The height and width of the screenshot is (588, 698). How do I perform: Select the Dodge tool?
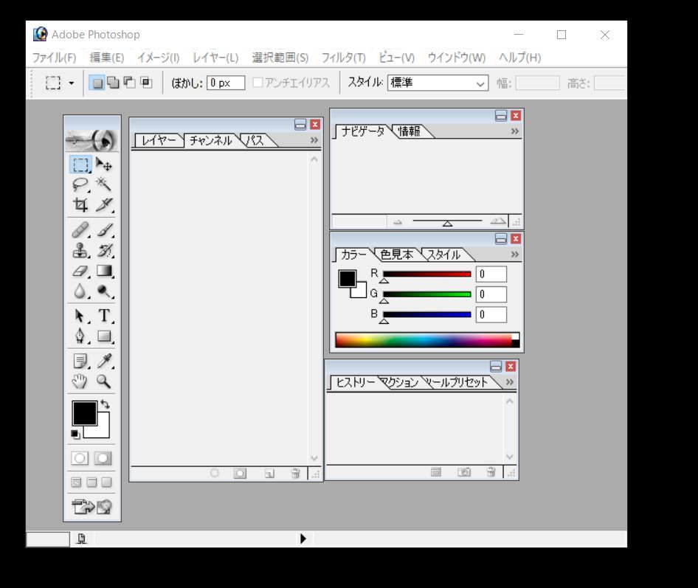pos(104,291)
